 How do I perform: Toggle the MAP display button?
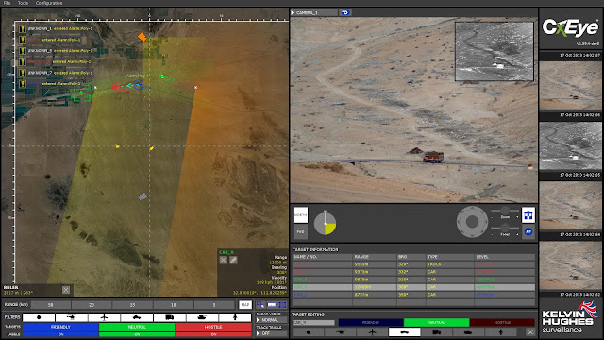click(245, 304)
